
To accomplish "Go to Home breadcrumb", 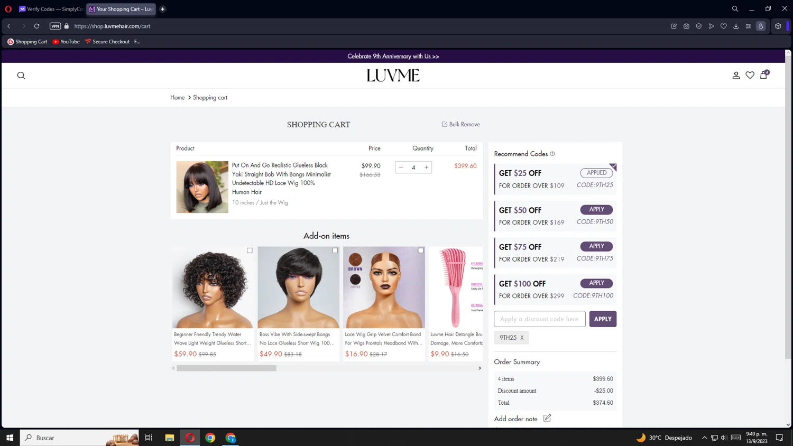I will (x=178, y=98).
